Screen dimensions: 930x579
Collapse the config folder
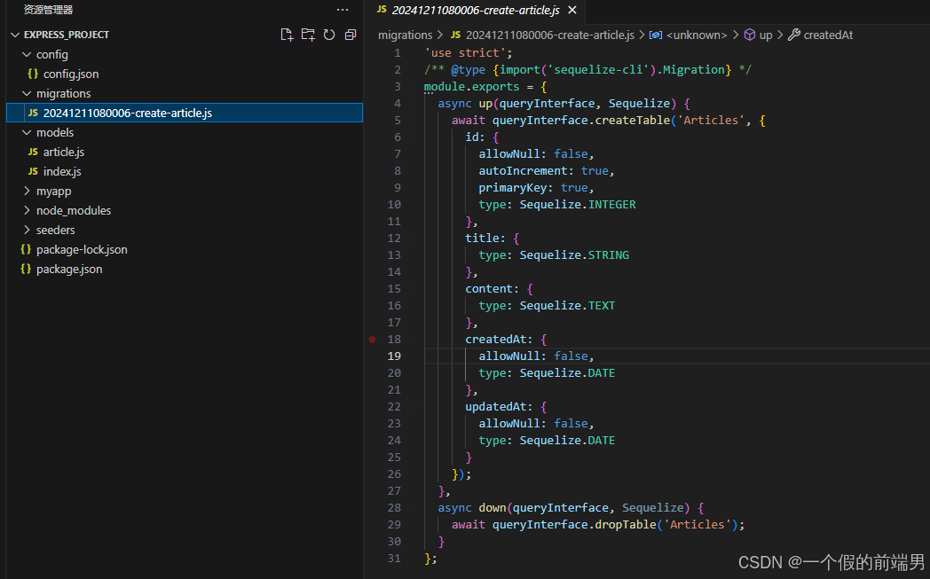click(x=27, y=54)
